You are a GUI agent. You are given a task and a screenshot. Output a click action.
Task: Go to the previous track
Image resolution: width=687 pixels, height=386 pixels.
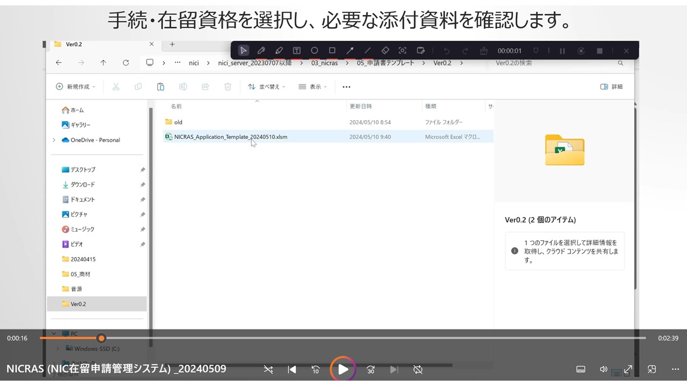pyautogui.click(x=292, y=369)
